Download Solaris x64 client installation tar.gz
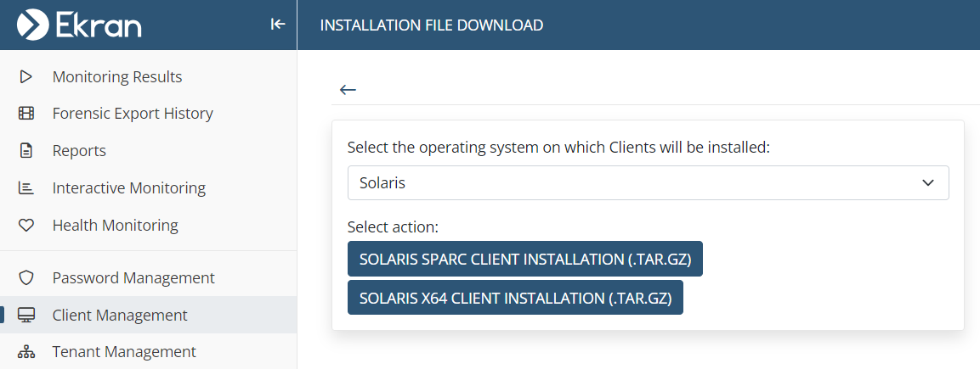The width and height of the screenshot is (980, 369). tap(515, 298)
